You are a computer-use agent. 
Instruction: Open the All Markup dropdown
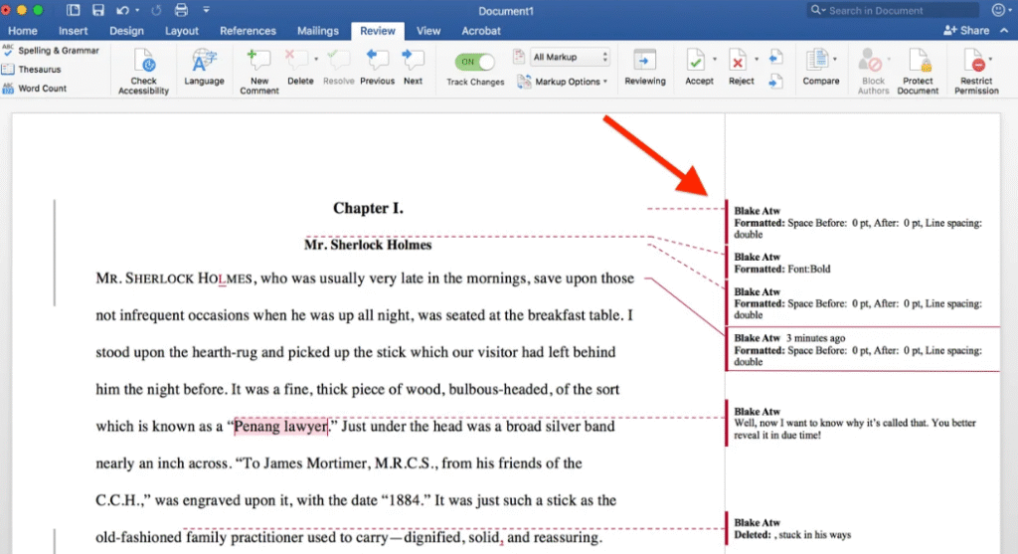point(570,58)
